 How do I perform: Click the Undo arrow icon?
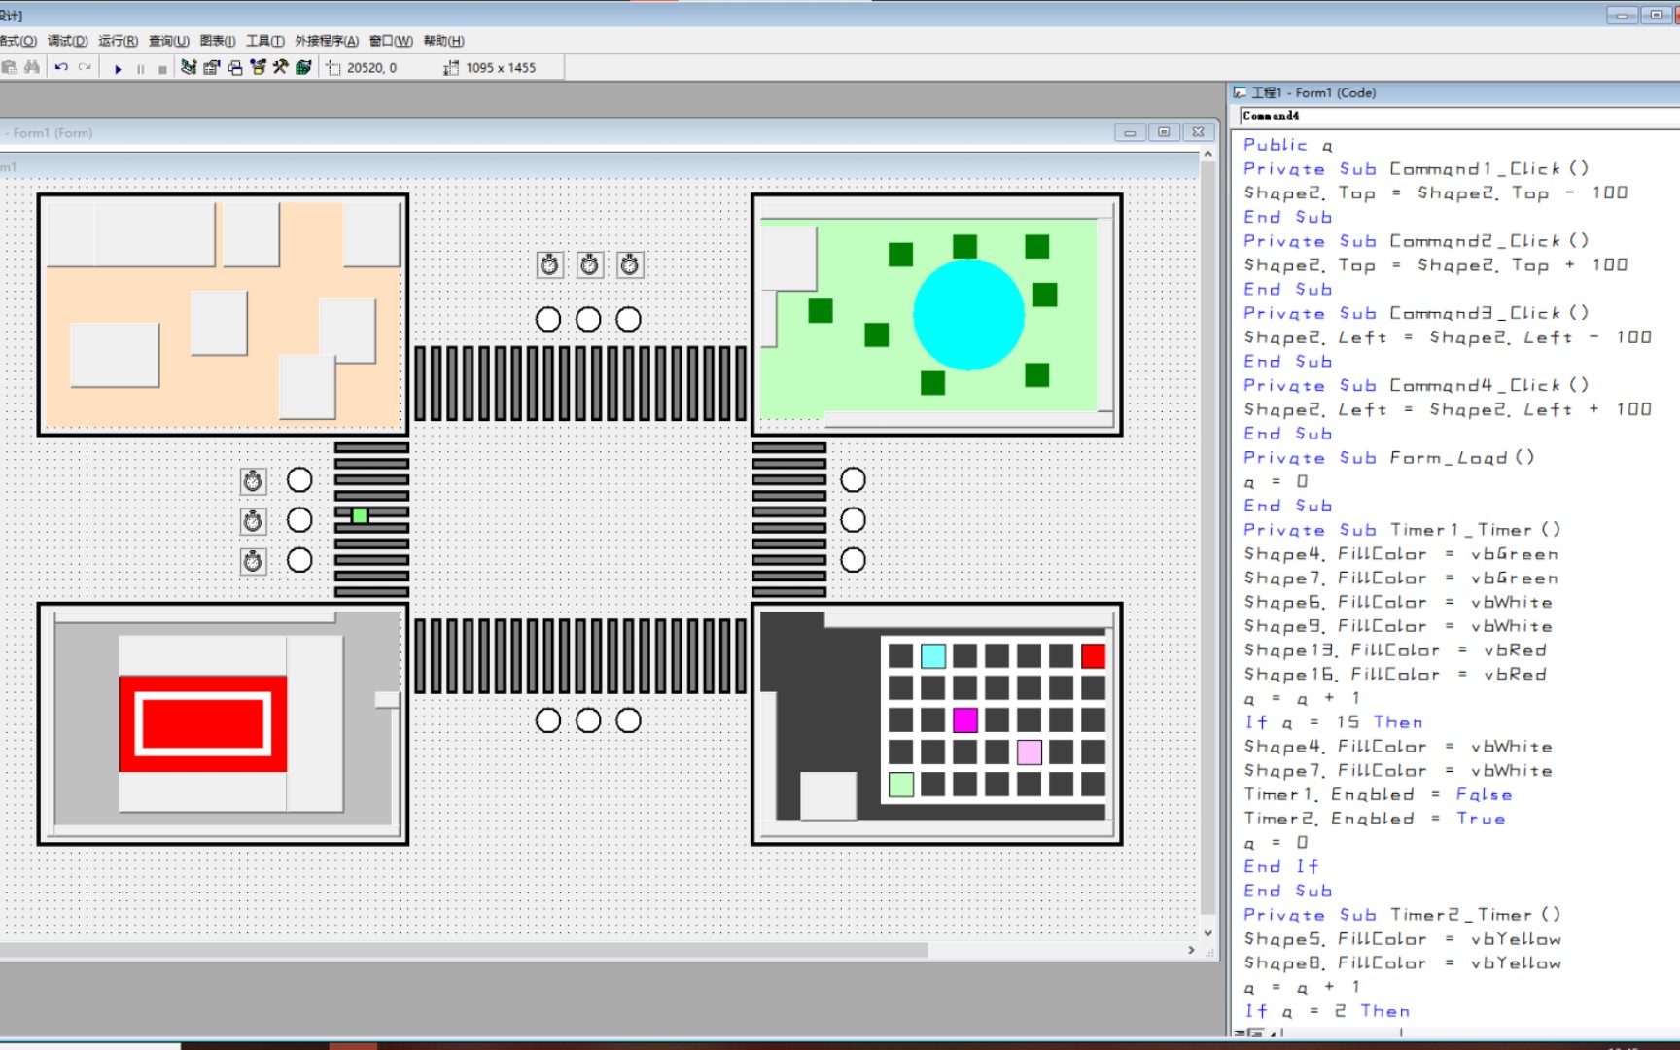click(x=61, y=67)
